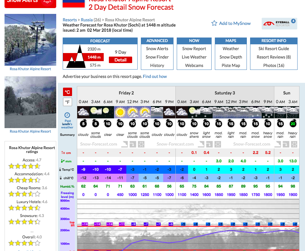305x251 pixels.
Task: Click the Friday 9 AM sunny weather icon
Action: 120,112
